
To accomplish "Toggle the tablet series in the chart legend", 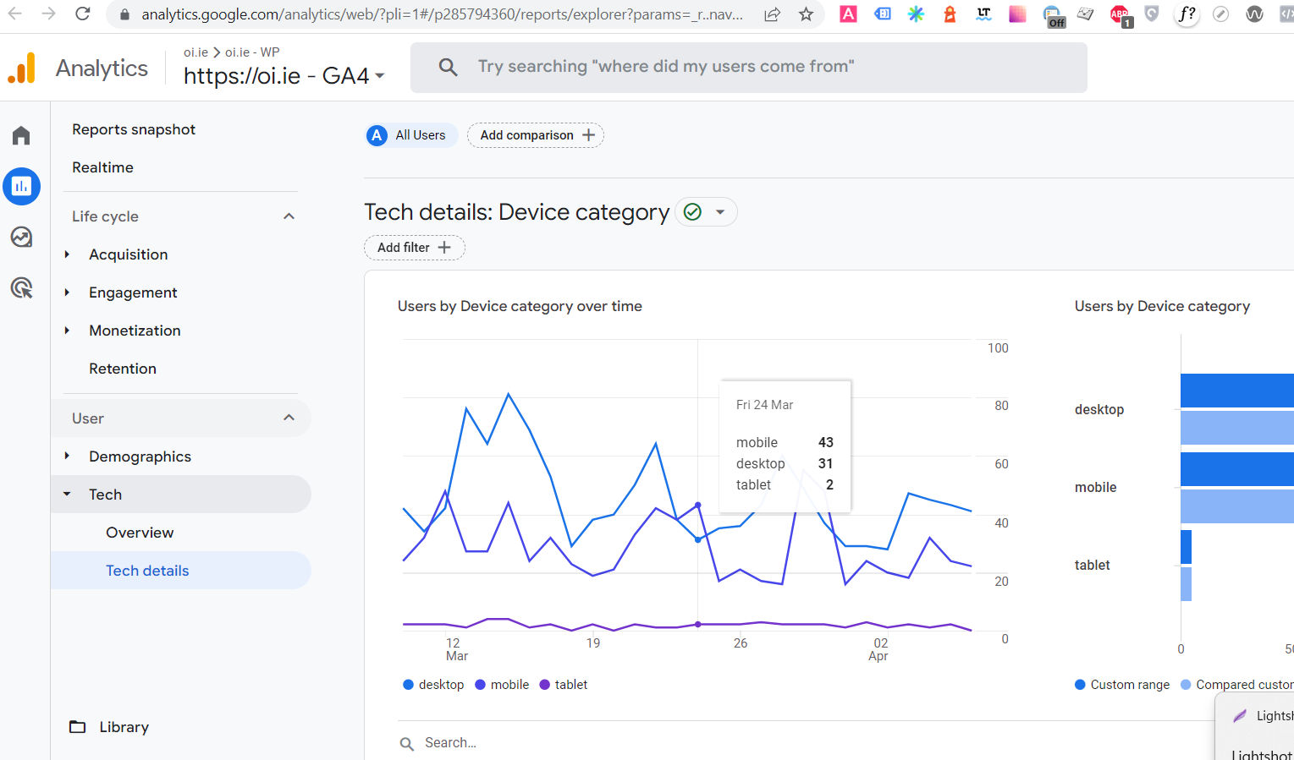I will [563, 684].
